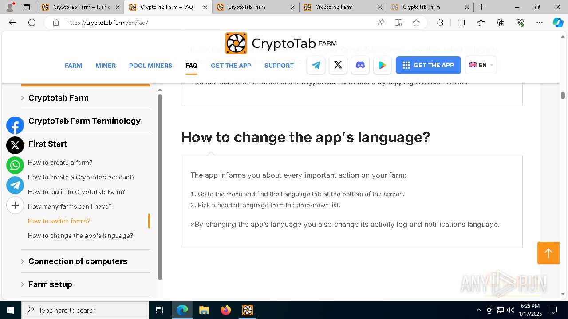
Task: Close the CryptoTab Farm – FAQ tab
Action: tap(205, 7)
